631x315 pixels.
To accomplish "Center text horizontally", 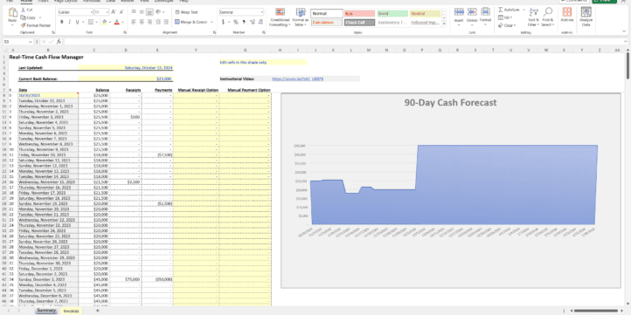I will [142, 22].
